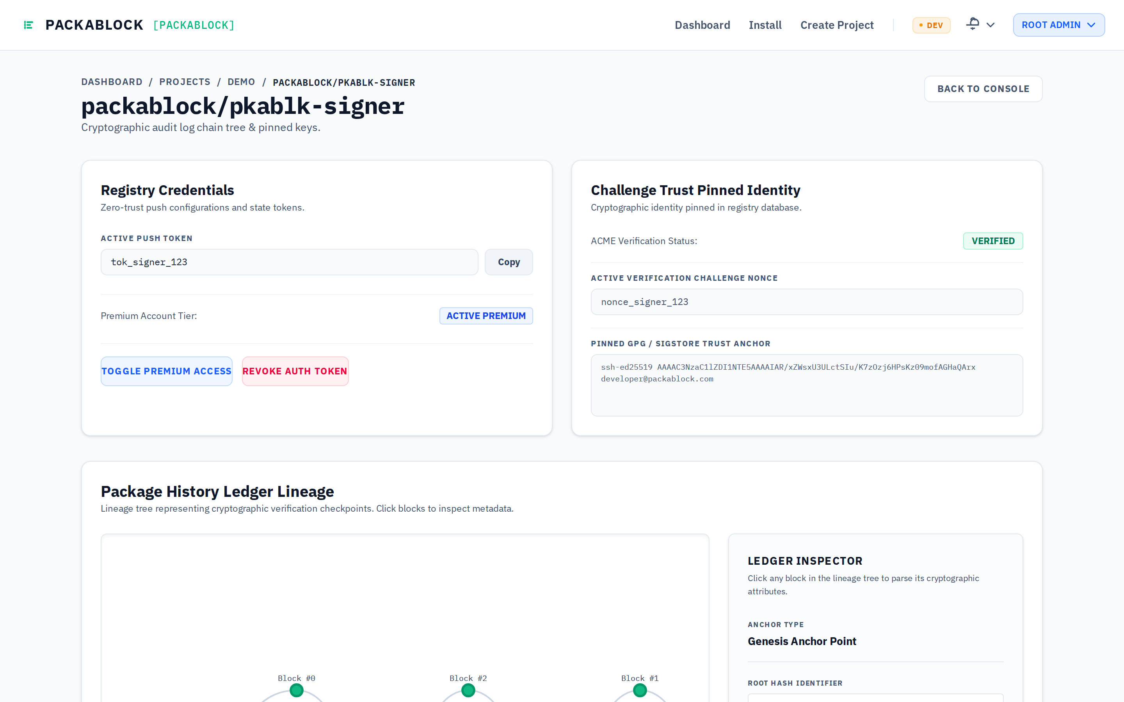Click packablock/pkablk-signer page title
Screen dimensions: 1124x702
243,106
